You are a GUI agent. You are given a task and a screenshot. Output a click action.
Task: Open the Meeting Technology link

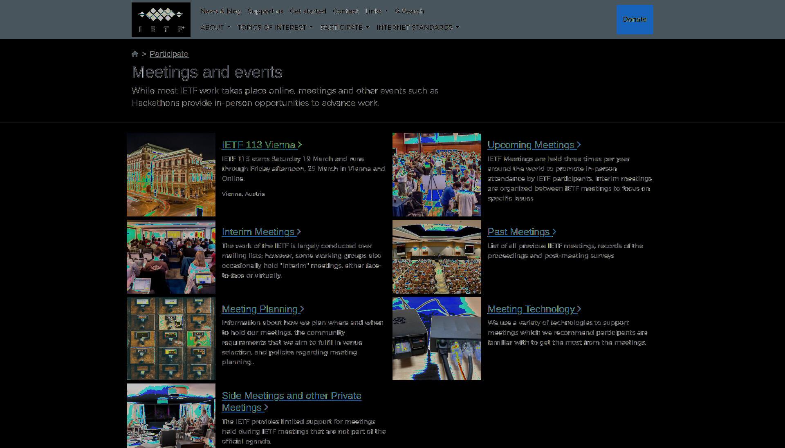pos(535,309)
